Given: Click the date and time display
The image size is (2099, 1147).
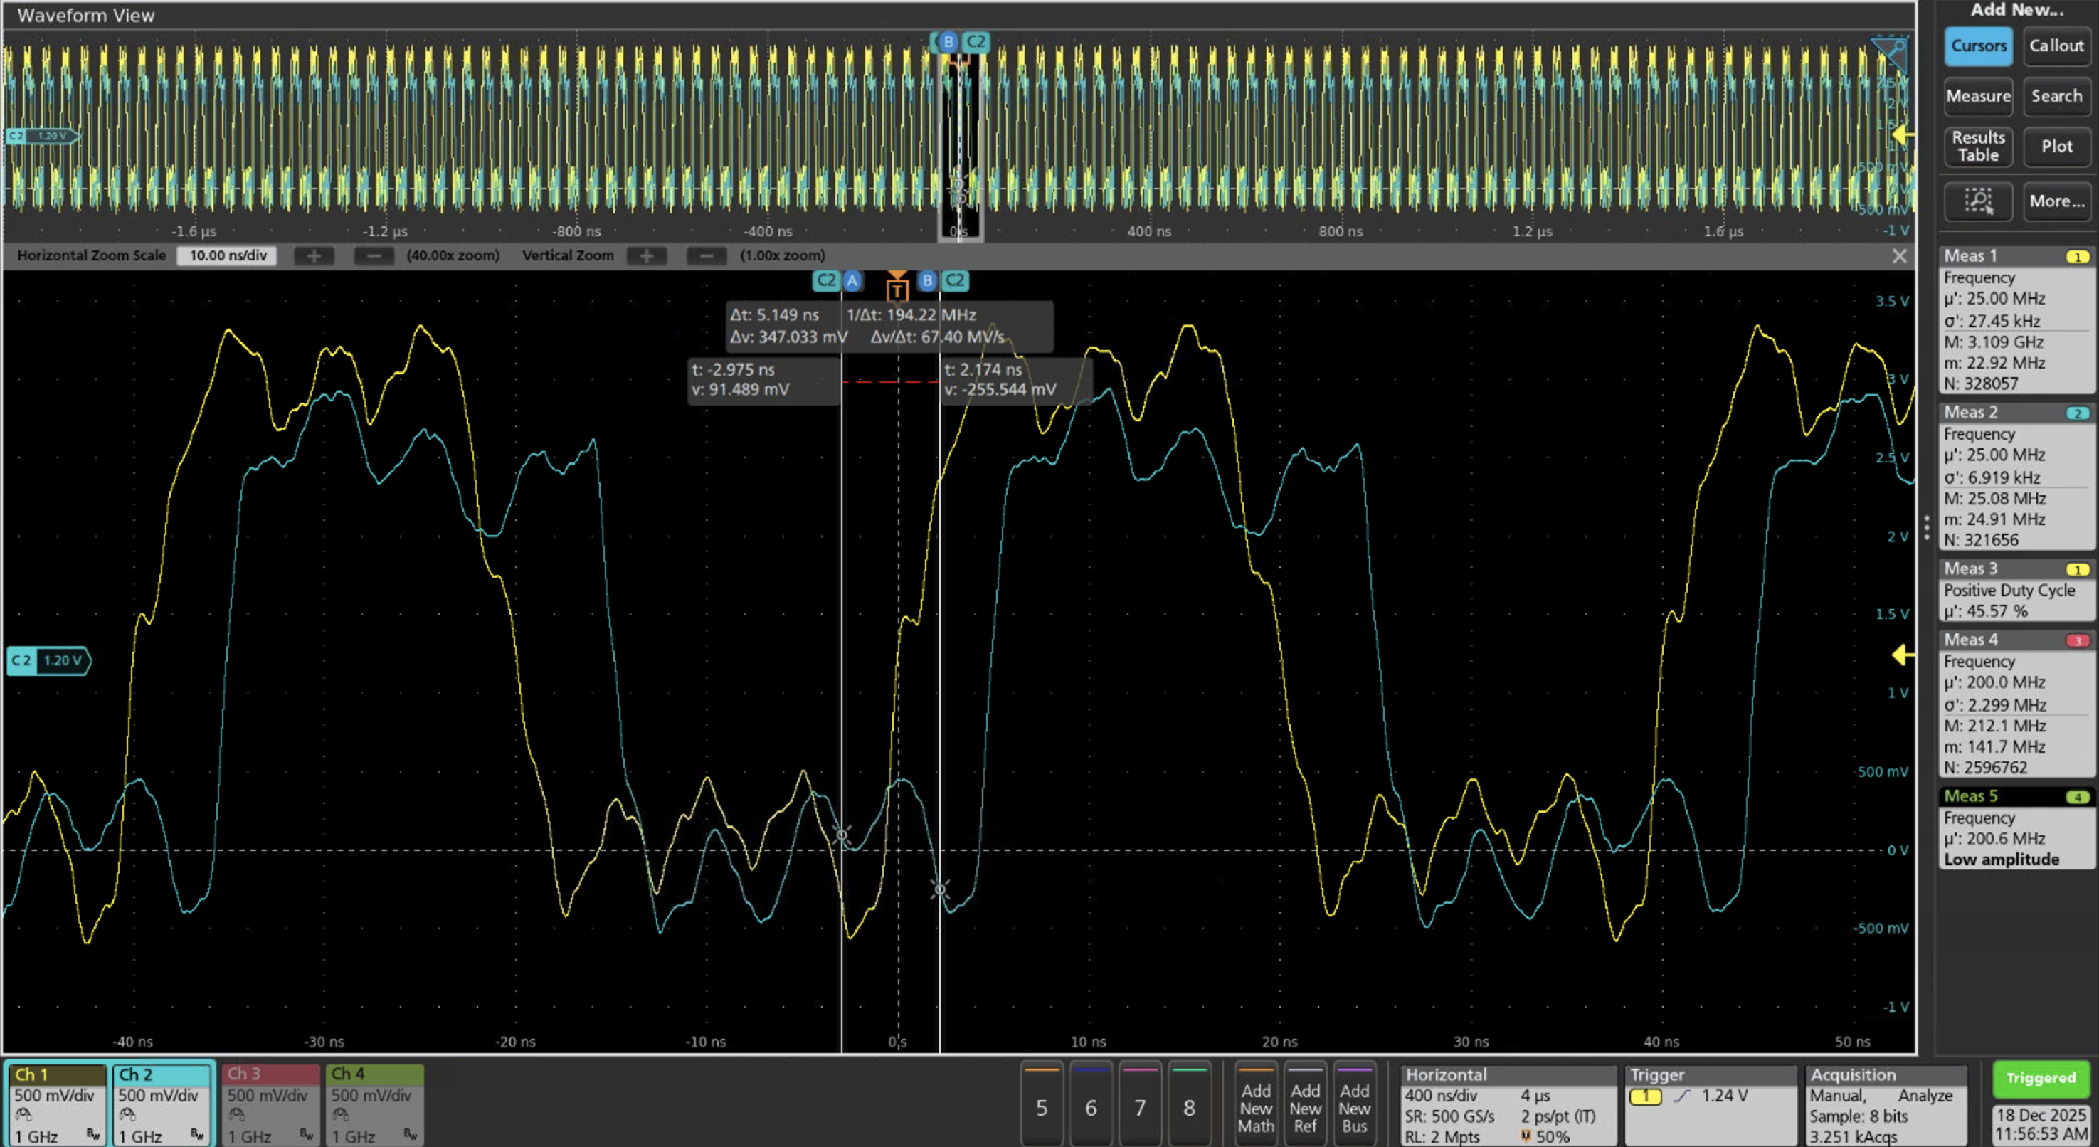Looking at the screenshot, I should pos(2041,1124).
